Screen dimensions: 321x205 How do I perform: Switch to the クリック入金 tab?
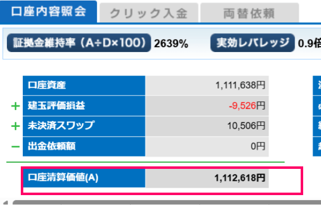pos(149,13)
